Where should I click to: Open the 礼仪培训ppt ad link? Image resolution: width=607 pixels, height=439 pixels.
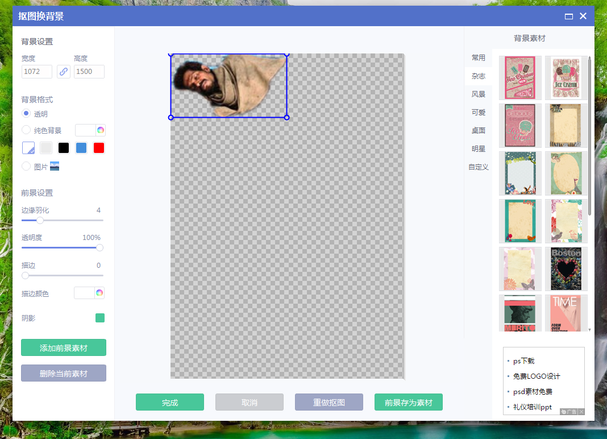tap(533, 407)
